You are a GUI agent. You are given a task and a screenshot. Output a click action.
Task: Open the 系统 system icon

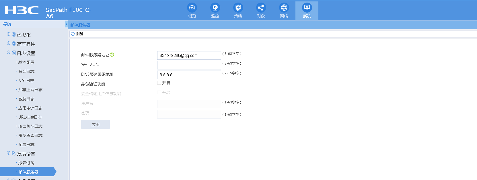(307, 8)
